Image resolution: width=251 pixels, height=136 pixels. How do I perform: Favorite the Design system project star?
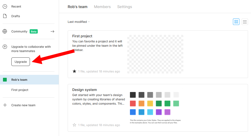click(74, 125)
